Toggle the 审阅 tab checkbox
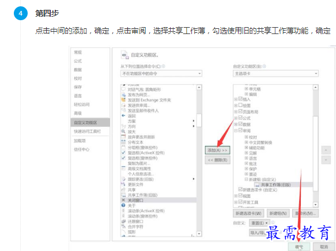The image size is (336, 251). click(x=240, y=130)
